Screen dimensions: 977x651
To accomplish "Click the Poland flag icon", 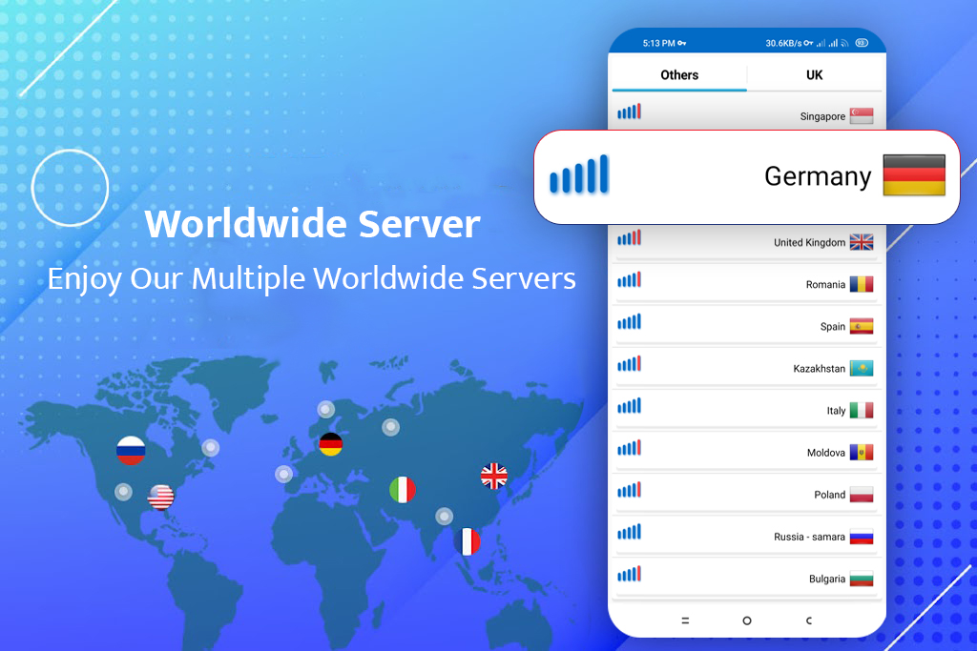I will 862,495.
